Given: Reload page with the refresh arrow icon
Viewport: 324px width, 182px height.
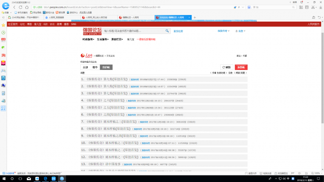Looking at the screenshot, I should pyautogui.click(x=21, y=7).
